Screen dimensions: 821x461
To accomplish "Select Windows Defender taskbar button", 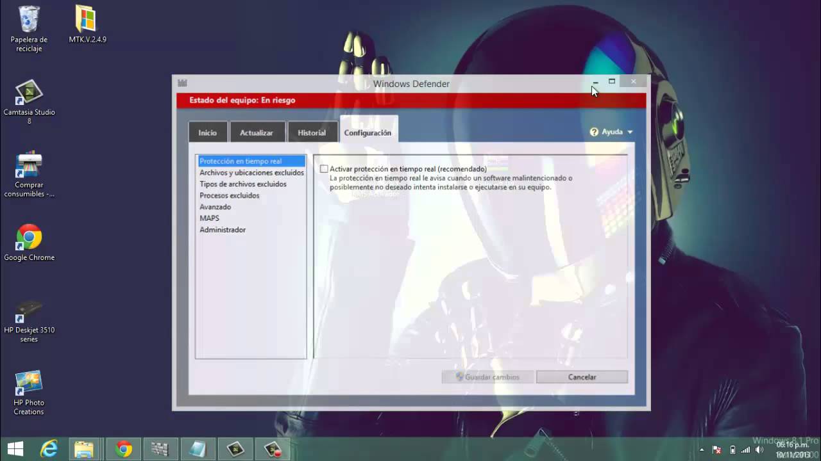I will (x=160, y=449).
